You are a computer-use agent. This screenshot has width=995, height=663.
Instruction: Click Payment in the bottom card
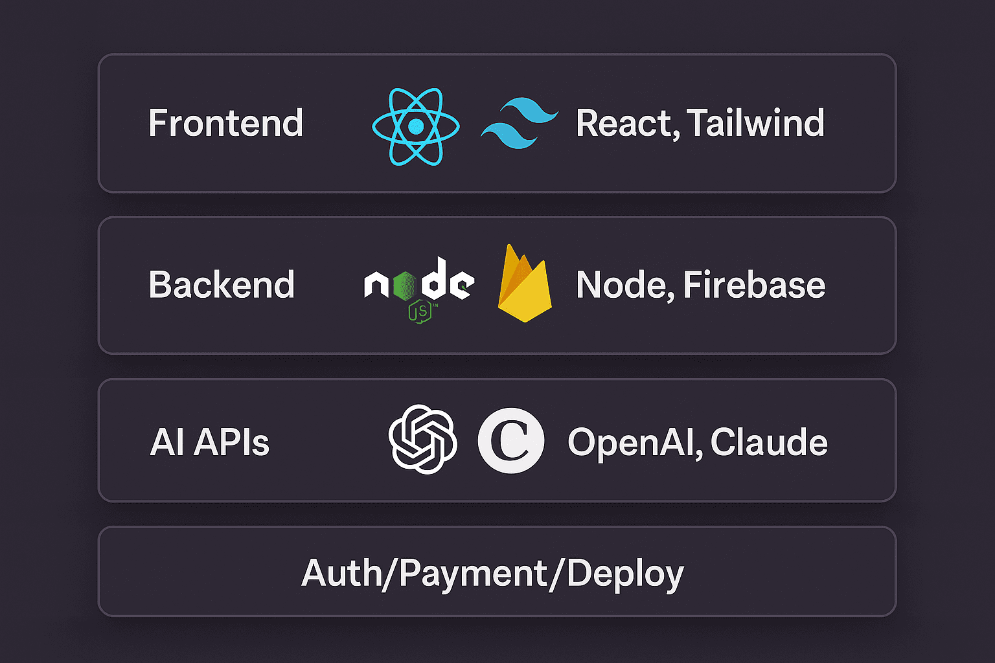[474, 574]
